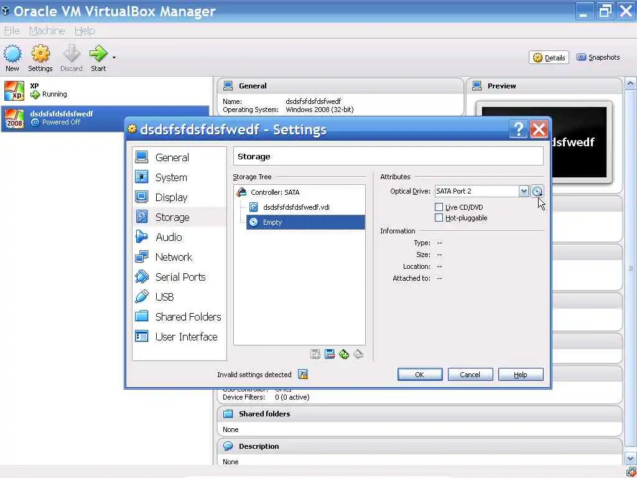Click the question mark help icon

pos(518,129)
